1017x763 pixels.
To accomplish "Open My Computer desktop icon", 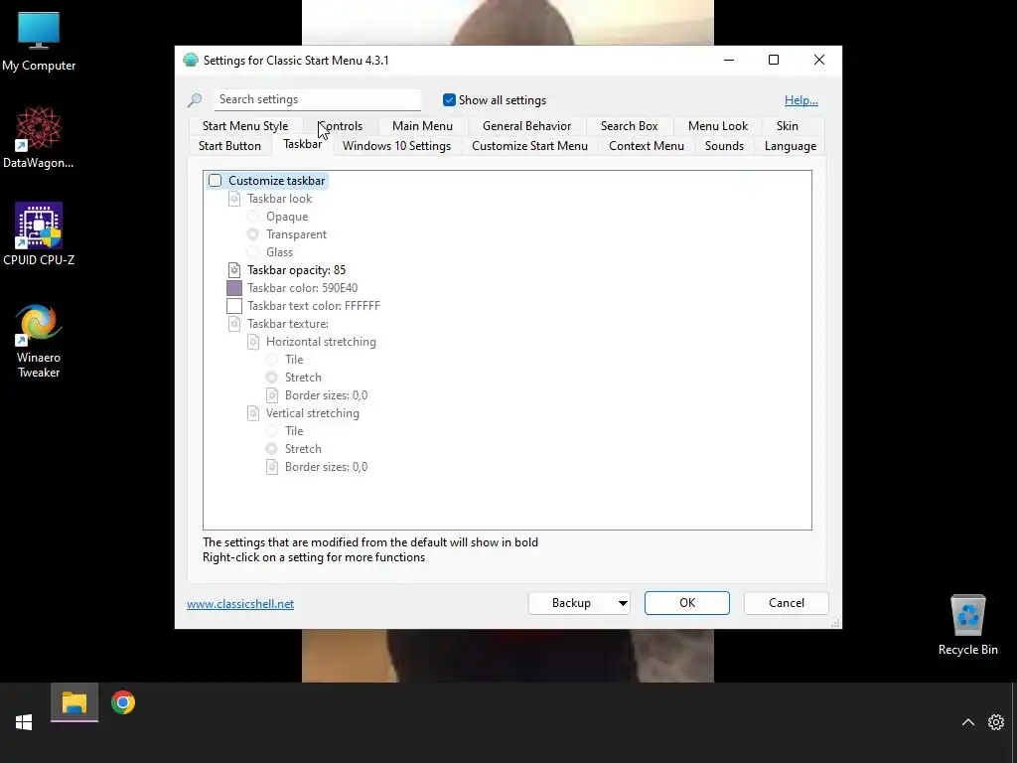I will coord(39,42).
